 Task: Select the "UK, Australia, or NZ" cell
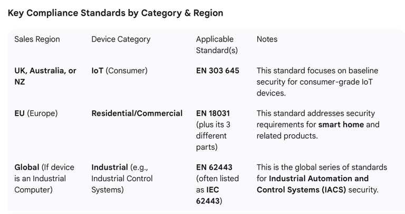(x=45, y=76)
